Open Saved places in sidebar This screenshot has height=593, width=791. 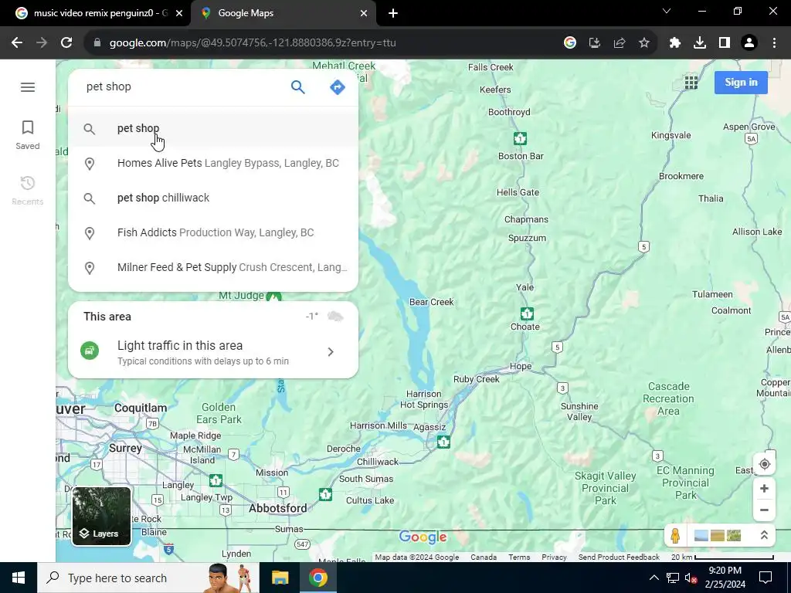tap(27, 135)
